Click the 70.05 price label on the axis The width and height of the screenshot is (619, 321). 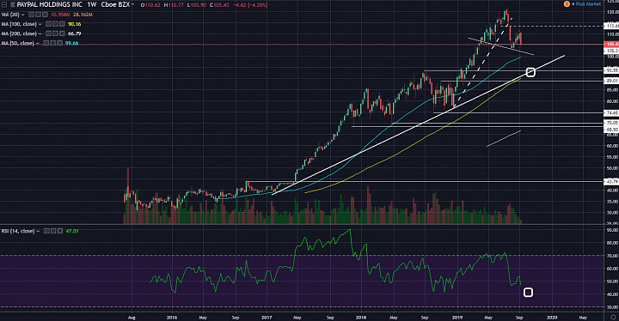[x=612, y=123]
